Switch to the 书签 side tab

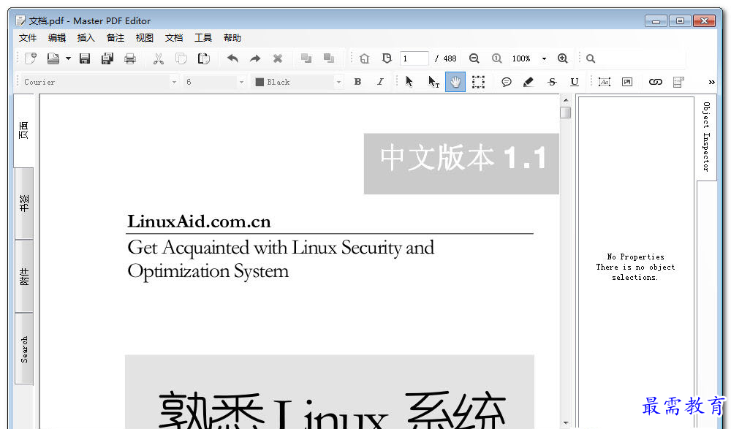coord(24,204)
